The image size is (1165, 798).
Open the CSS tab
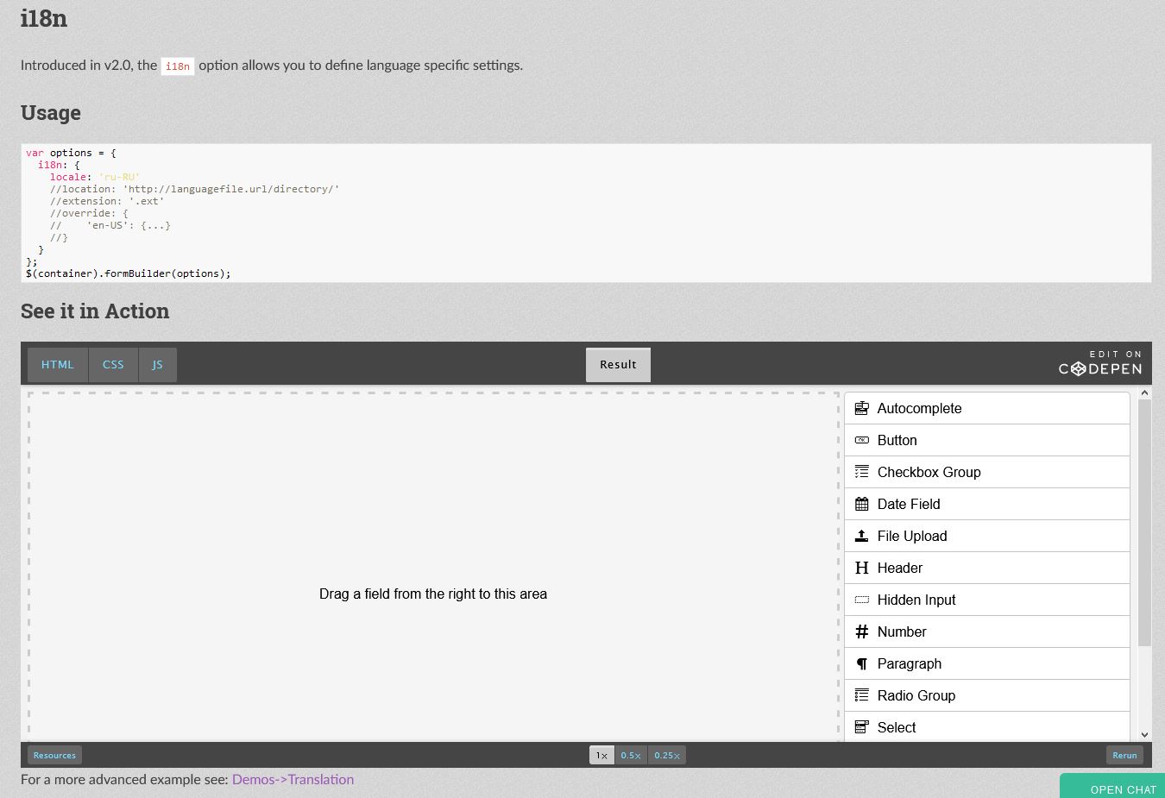pyautogui.click(x=113, y=364)
